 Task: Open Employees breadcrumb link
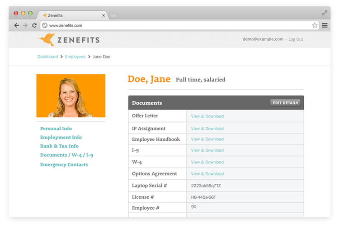pos(75,57)
